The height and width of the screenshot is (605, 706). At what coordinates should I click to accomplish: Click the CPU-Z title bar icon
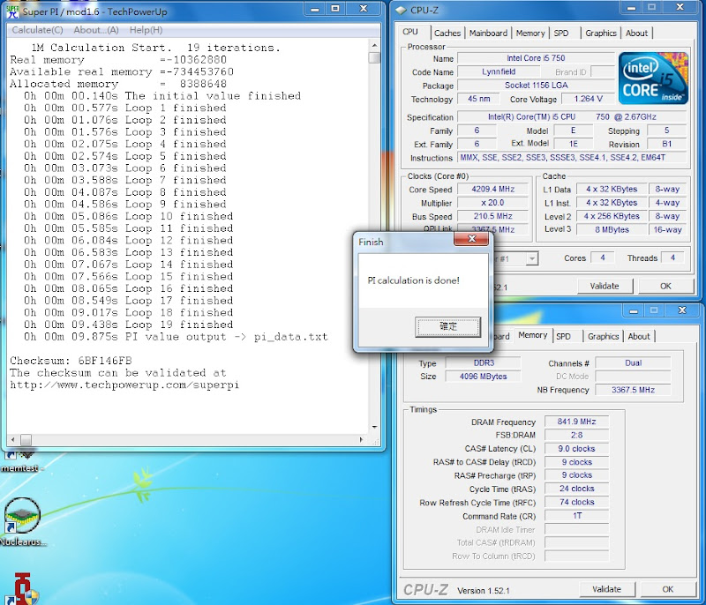pyautogui.click(x=402, y=10)
